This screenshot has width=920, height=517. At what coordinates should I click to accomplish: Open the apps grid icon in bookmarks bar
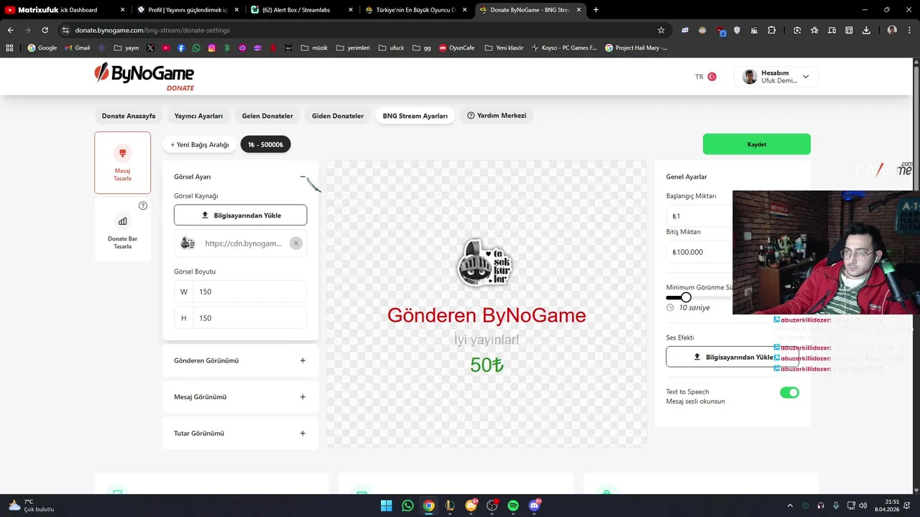(9, 48)
